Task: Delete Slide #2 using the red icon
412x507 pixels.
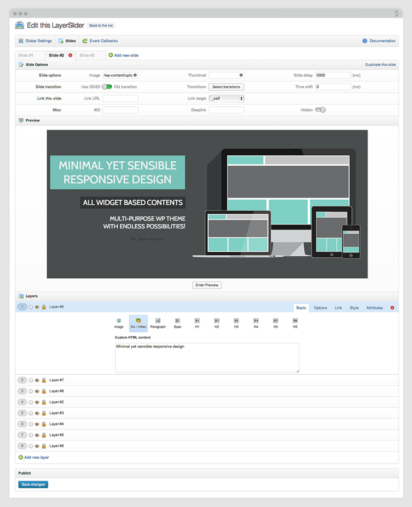Action: click(x=70, y=55)
